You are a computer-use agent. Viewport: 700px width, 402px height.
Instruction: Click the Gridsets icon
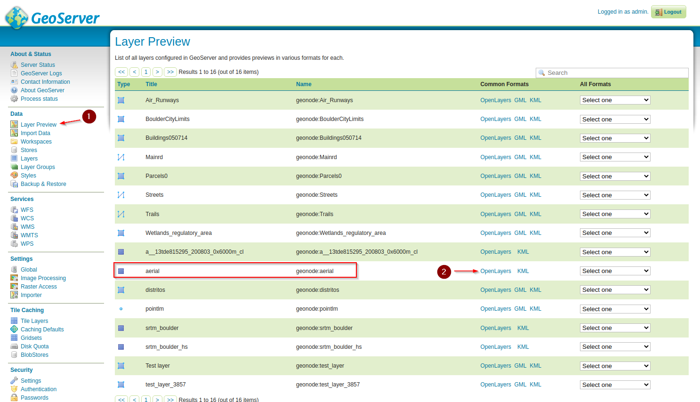14,338
